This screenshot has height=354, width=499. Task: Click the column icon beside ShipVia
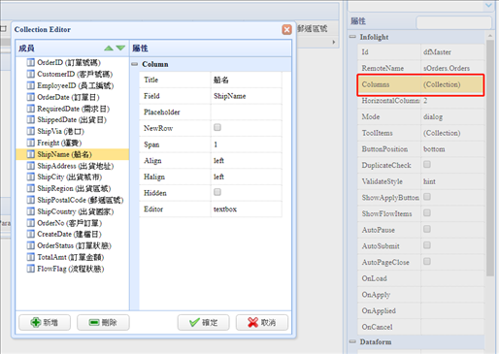[x=30, y=131]
